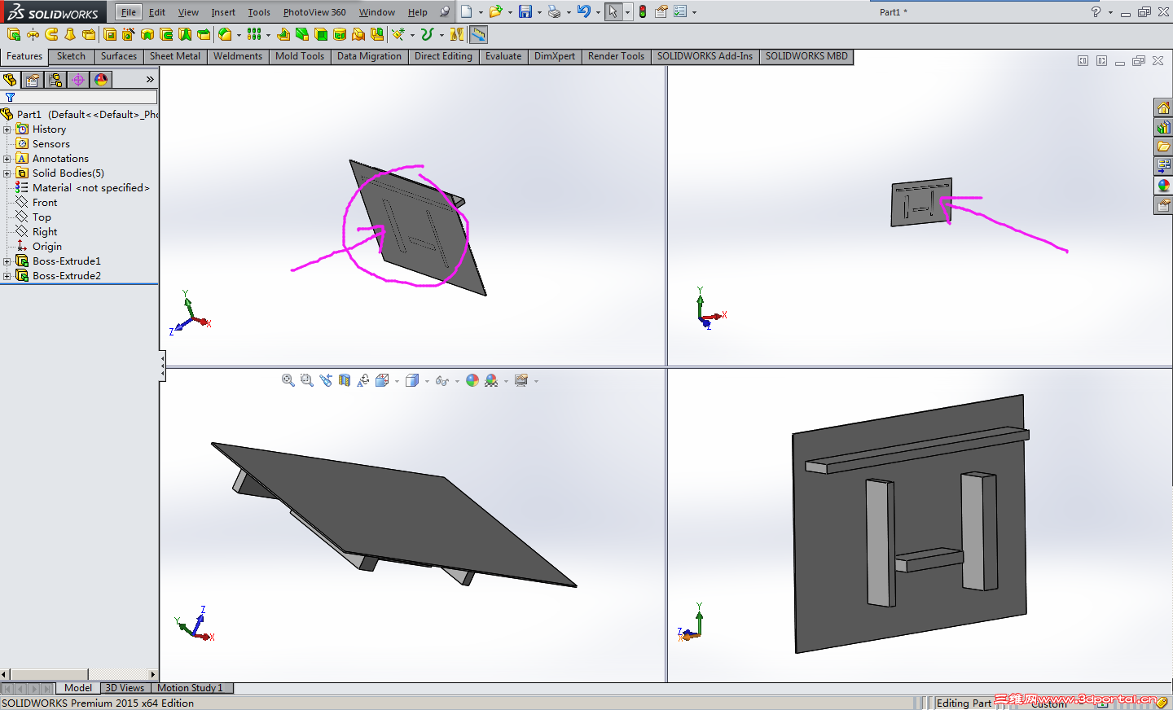Image resolution: width=1173 pixels, height=710 pixels.
Task: Open SolidWorks Resources task pane tab
Action: (1163, 107)
